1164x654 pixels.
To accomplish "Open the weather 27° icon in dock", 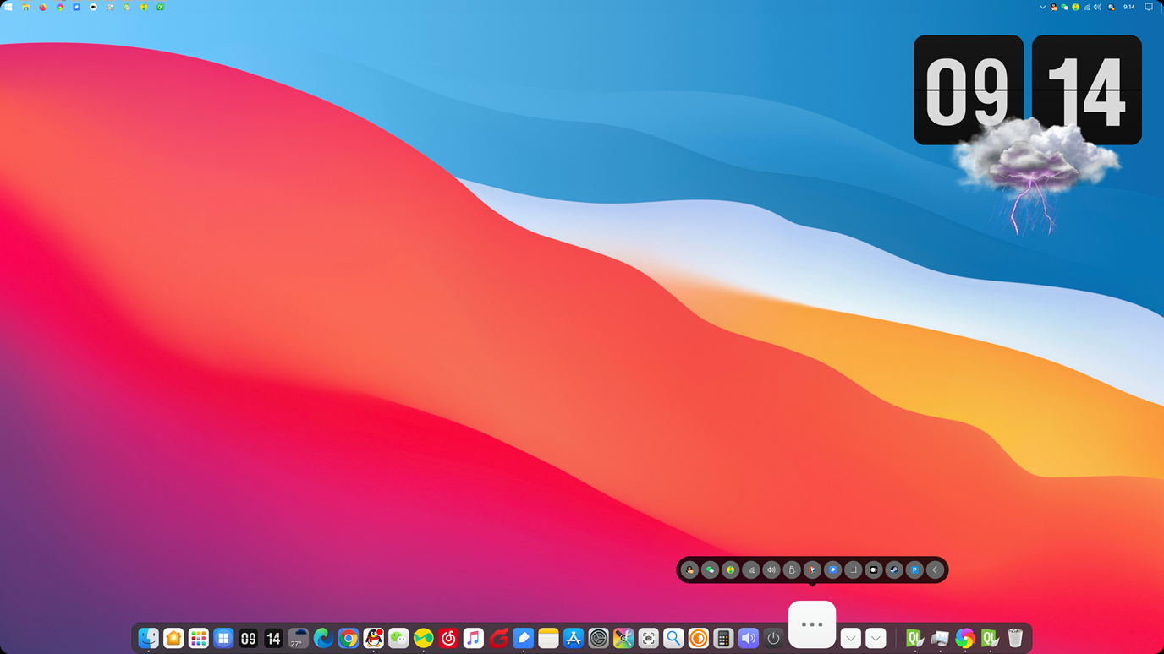I will coord(298,638).
